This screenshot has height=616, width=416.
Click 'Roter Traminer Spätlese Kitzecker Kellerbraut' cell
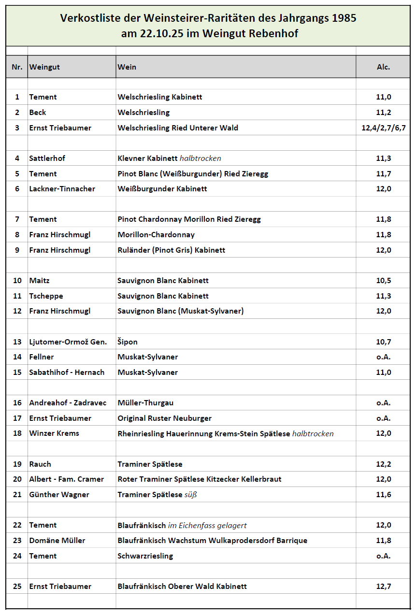click(199, 479)
